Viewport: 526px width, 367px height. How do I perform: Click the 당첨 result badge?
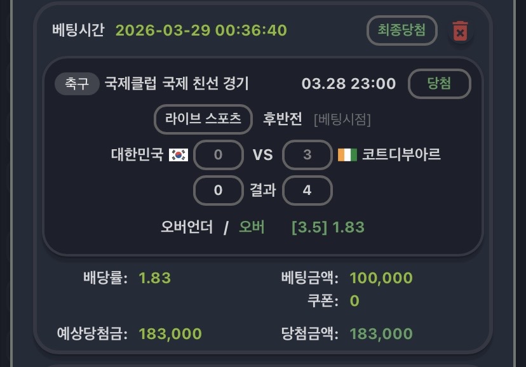pyautogui.click(x=439, y=84)
